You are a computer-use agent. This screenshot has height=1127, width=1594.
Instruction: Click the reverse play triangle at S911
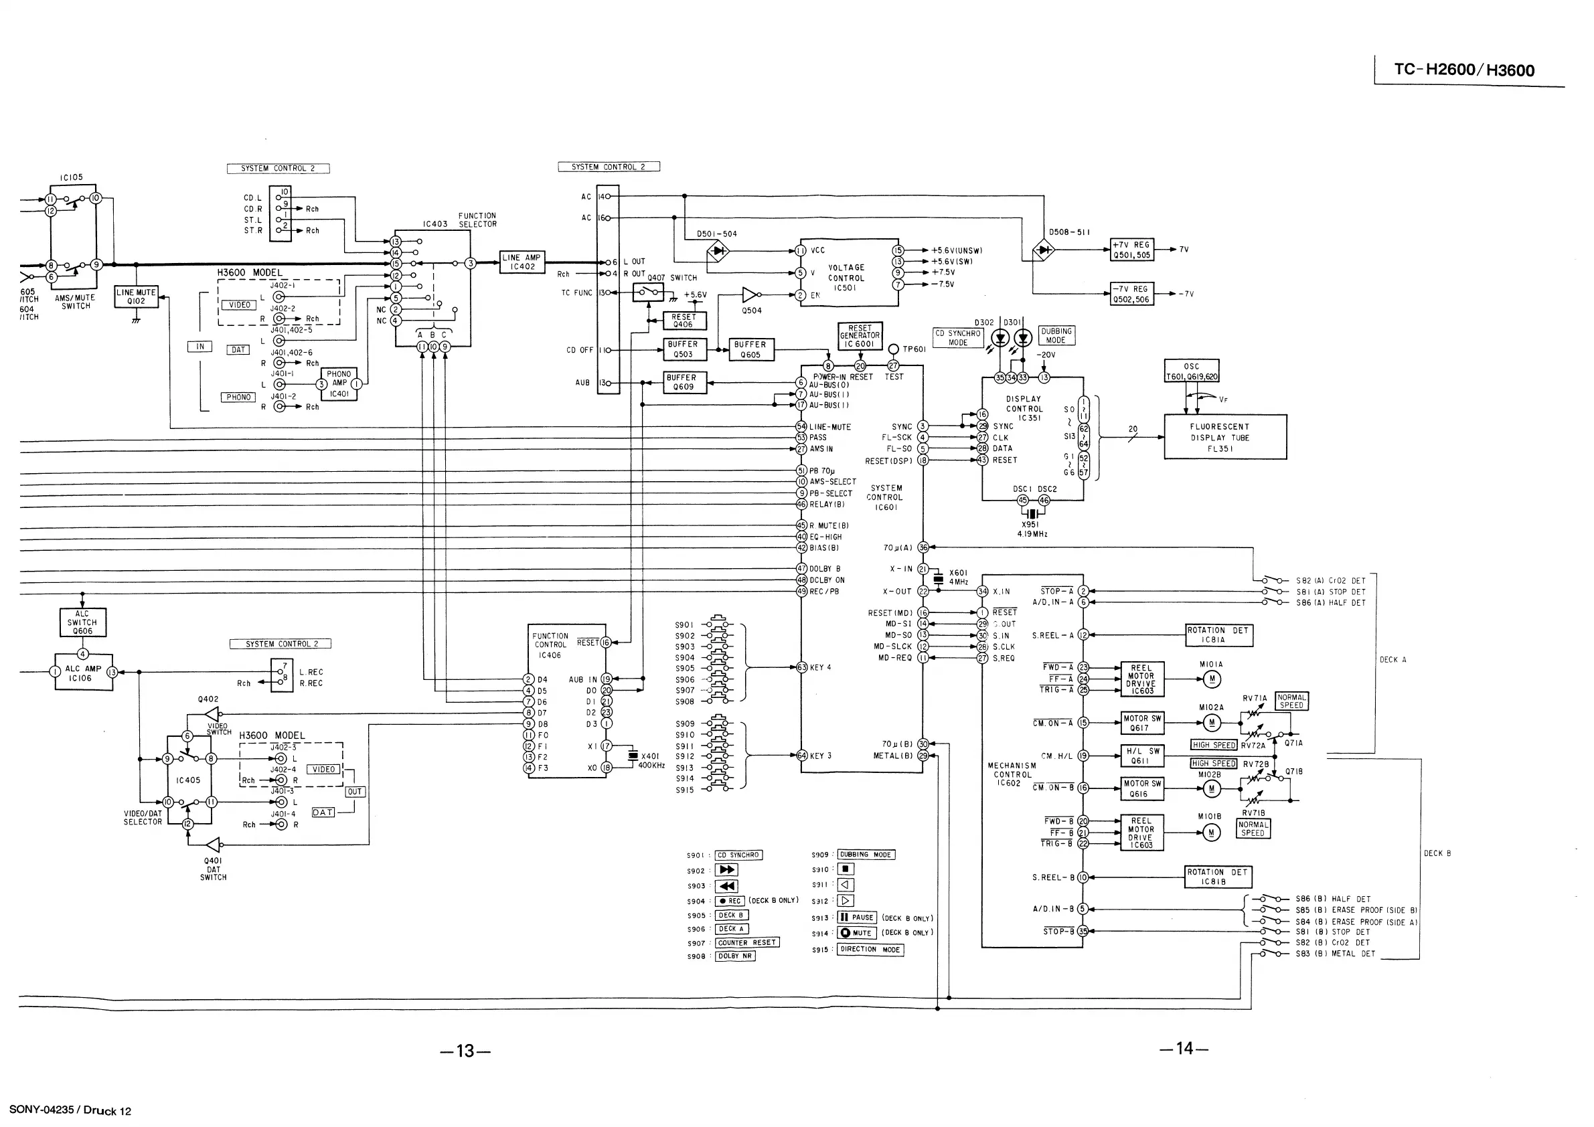coord(846,885)
